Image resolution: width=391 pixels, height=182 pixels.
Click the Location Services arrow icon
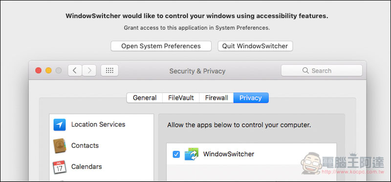click(x=59, y=125)
